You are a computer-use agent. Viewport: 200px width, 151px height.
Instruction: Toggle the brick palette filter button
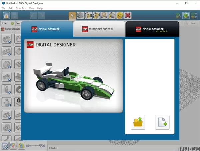[x=5, y=145]
